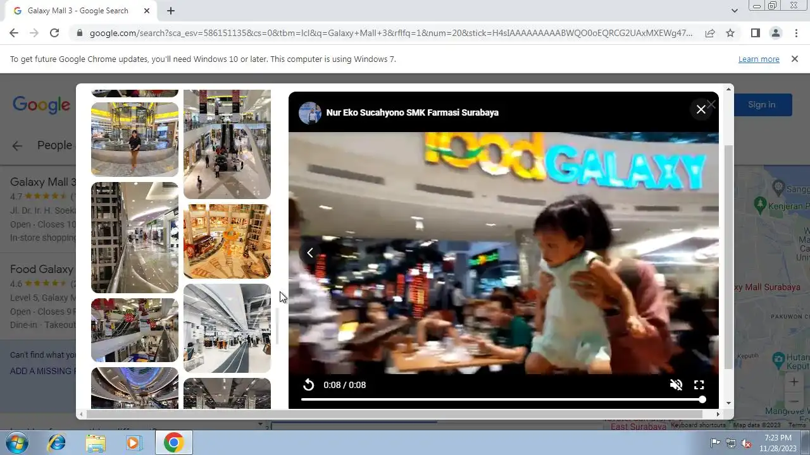This screenshot has width=810, height=455.
Task: Click the muted volume tray icon
Action: point(746,443)
